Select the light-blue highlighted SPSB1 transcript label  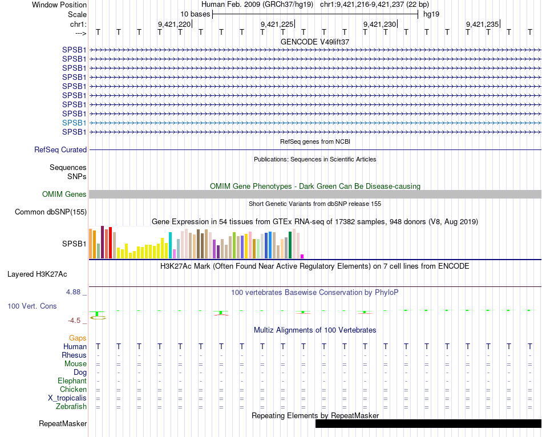(74, 123)
